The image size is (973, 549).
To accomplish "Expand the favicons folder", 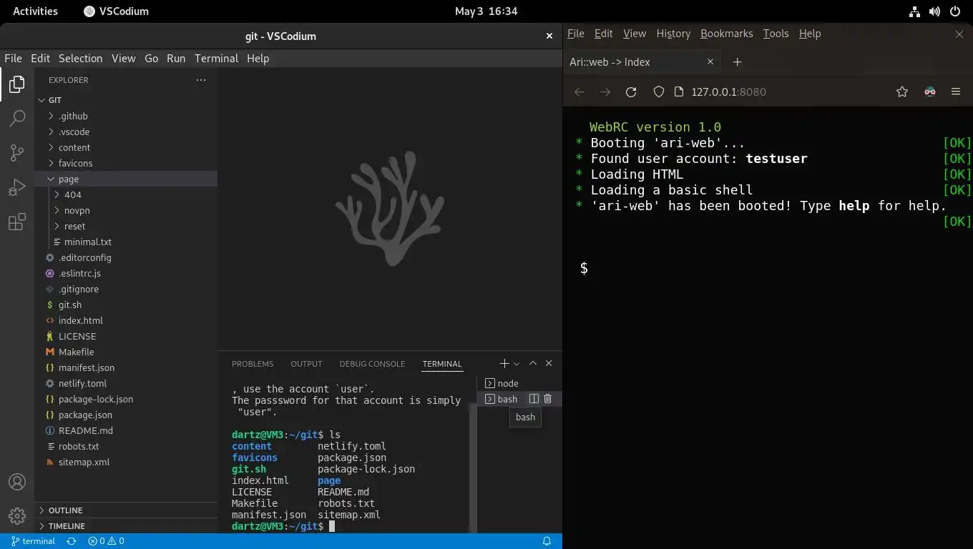I will tap(126, 163).
